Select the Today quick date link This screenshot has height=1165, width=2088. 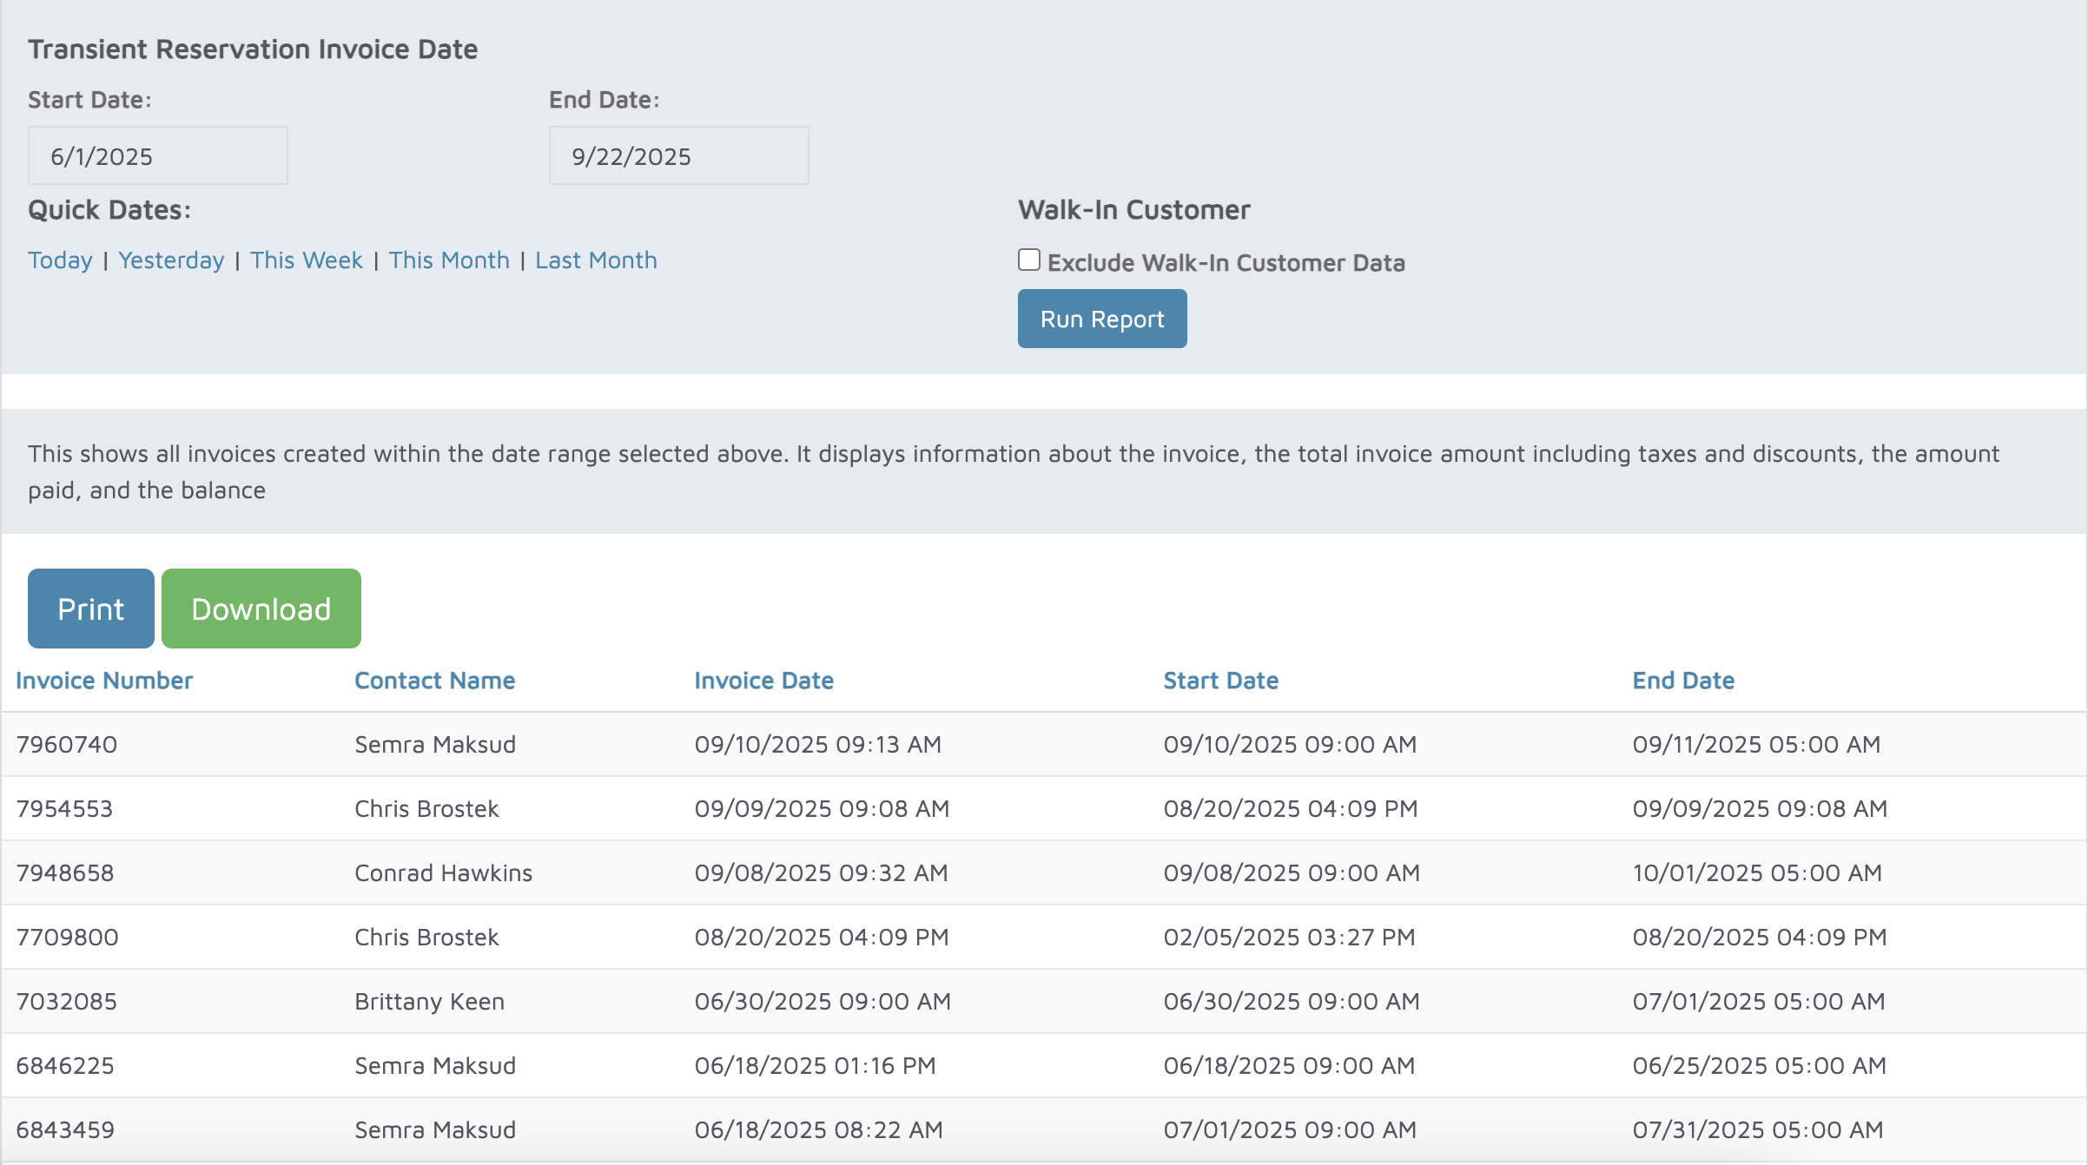tap(60, 260)
